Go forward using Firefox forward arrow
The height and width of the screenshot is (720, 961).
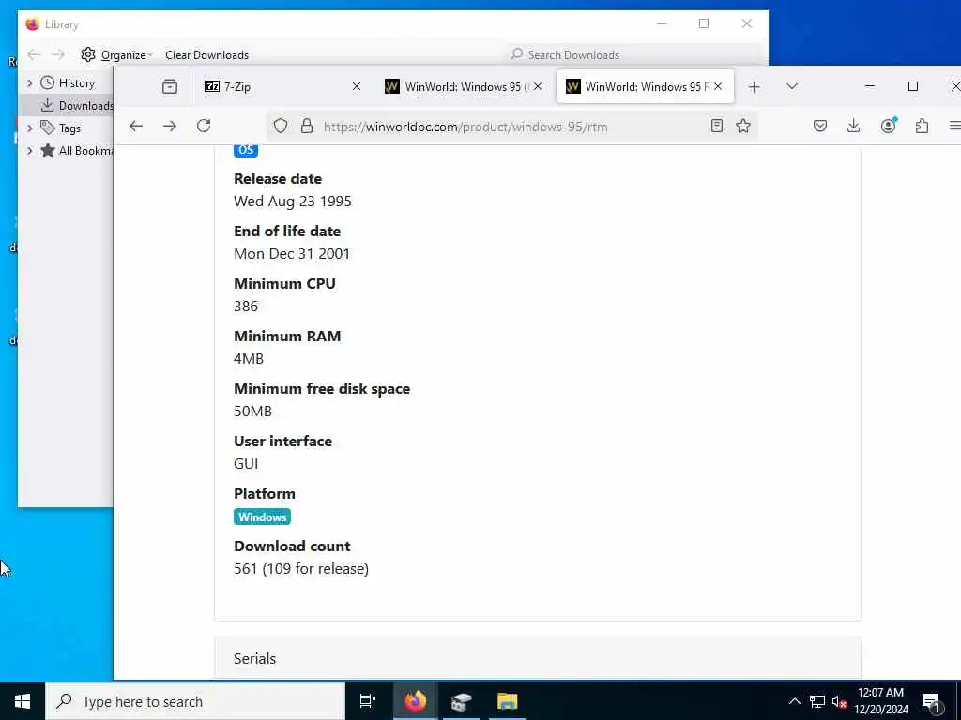coord(170,127)
